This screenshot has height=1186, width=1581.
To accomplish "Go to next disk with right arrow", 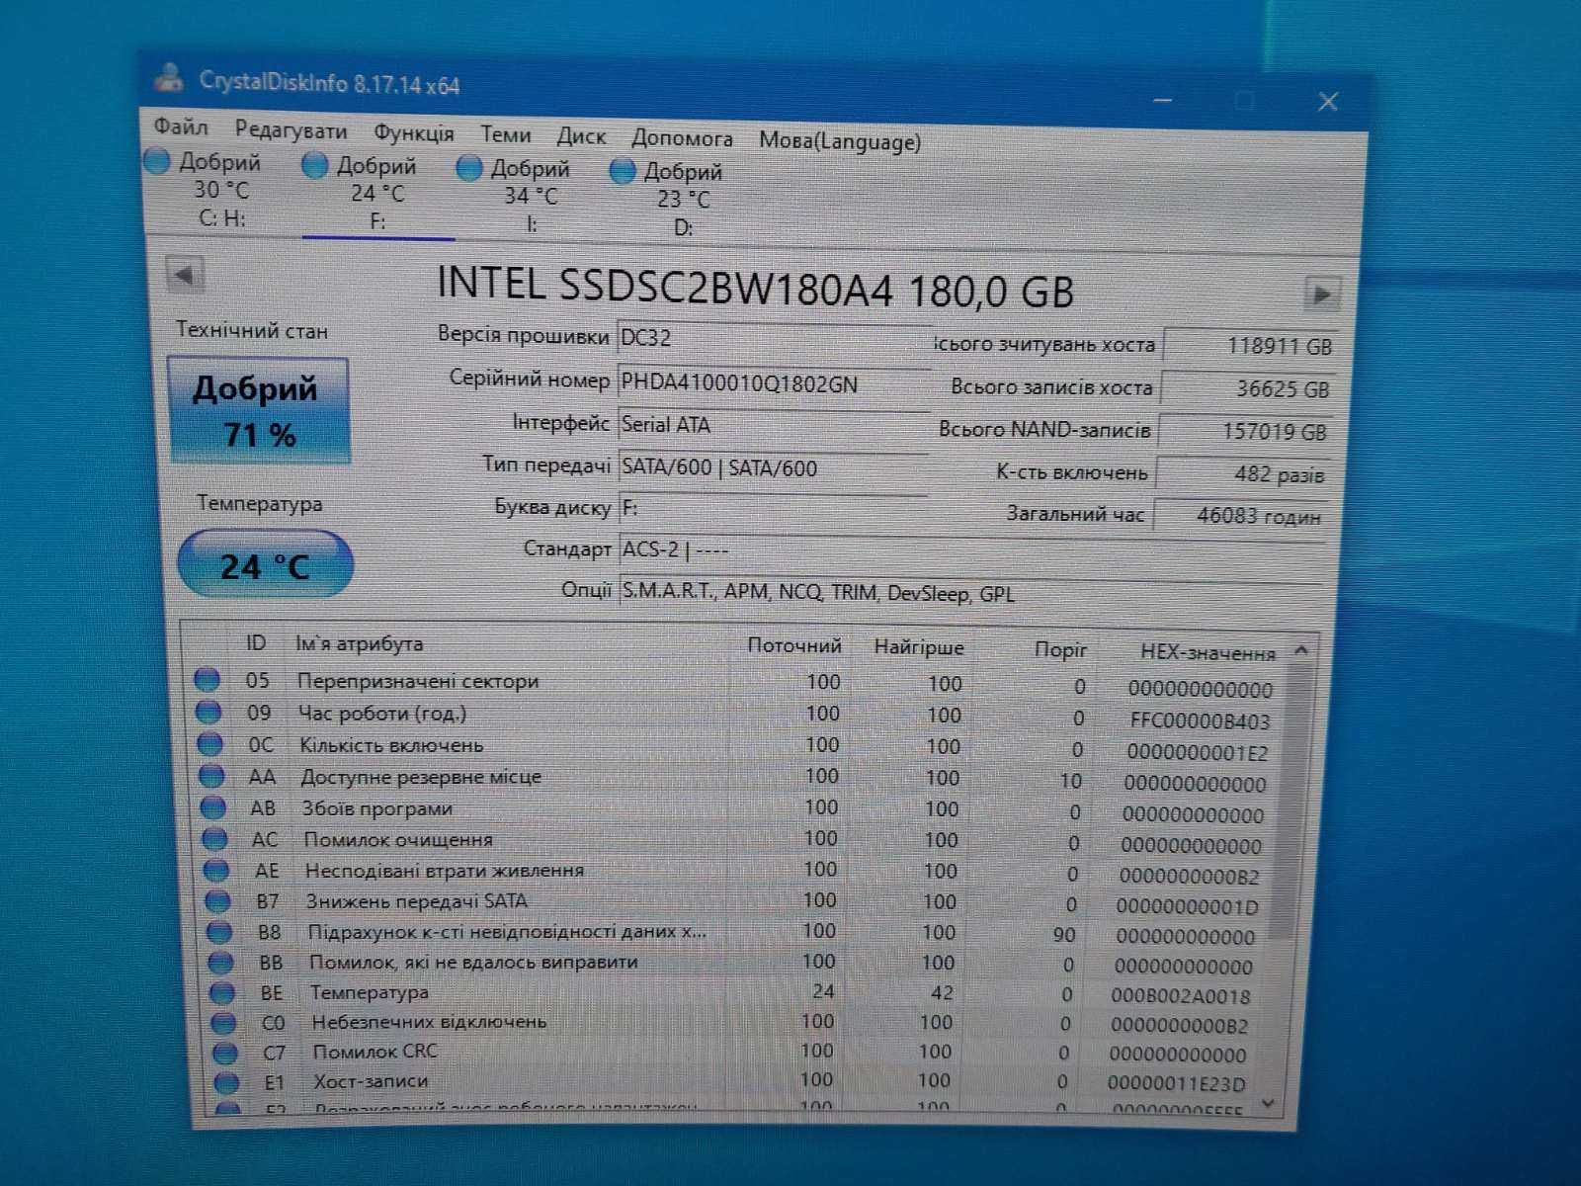I will (x=1321, y=293).
